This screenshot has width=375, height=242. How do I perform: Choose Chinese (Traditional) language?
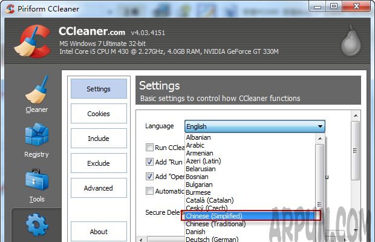tap(250, 224)
